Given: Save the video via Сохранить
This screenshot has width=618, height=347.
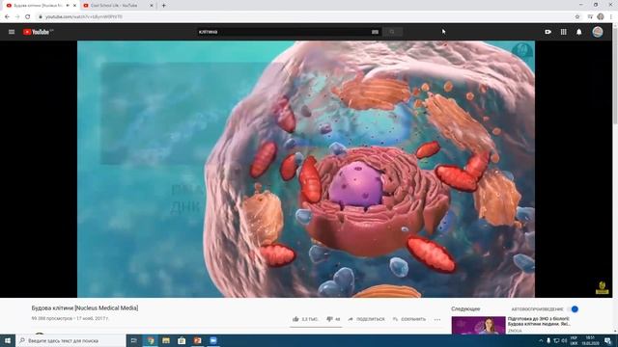Looking at the screenshot, I should [409, 319].
